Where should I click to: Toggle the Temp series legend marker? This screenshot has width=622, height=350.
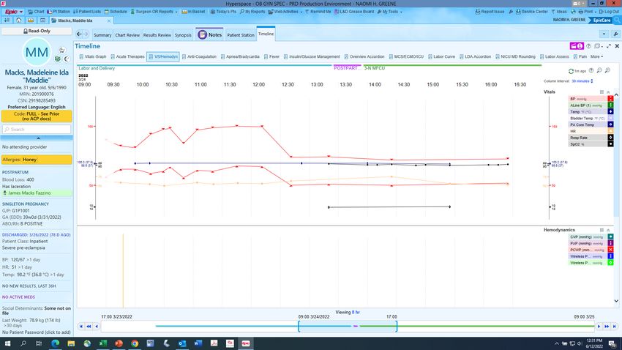(610, 111)
